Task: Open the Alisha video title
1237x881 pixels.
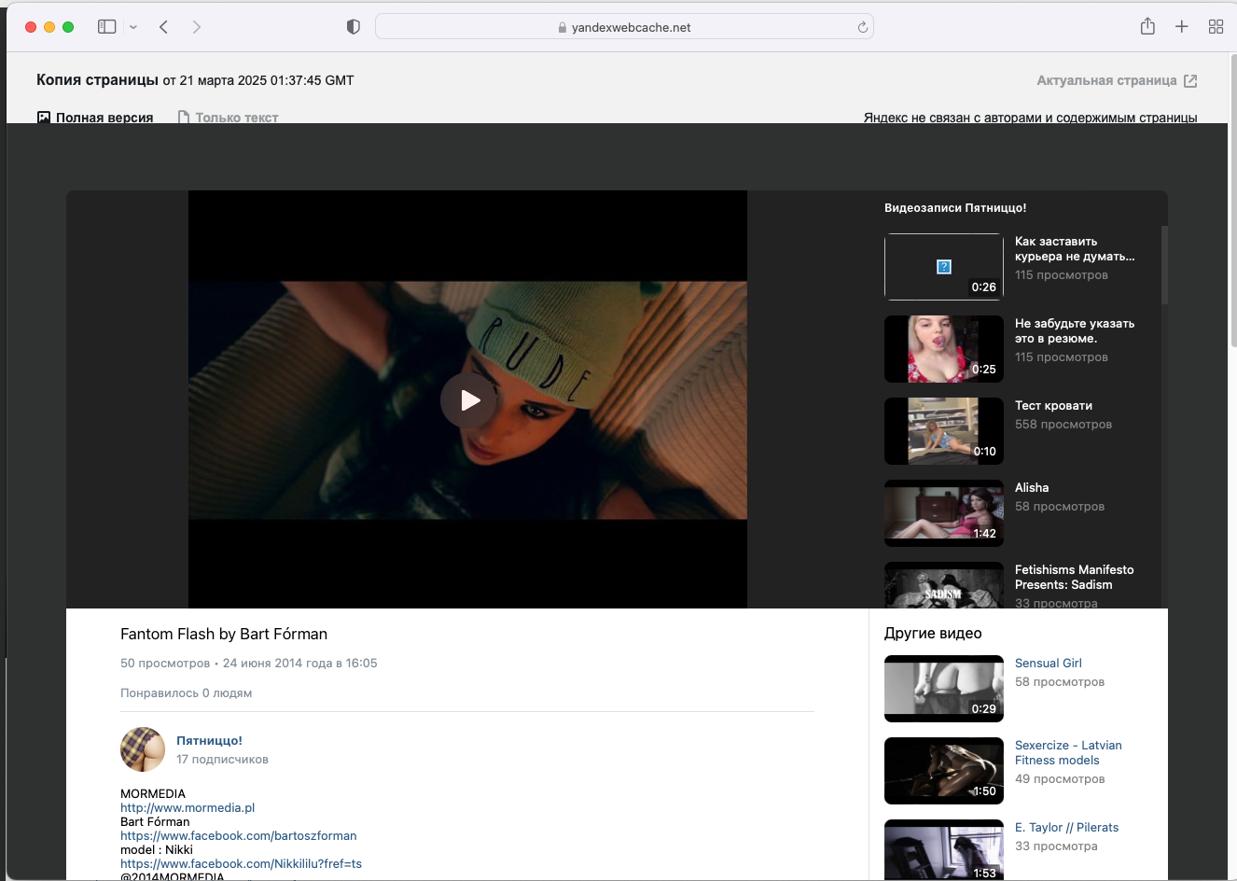Action: click(1032, 487)
